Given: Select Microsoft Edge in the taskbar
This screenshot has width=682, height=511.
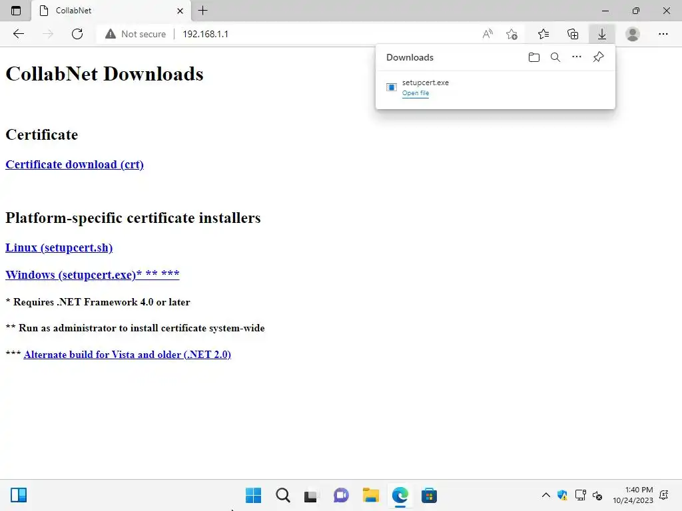Looking at the screenshot, I should point(400,495).
